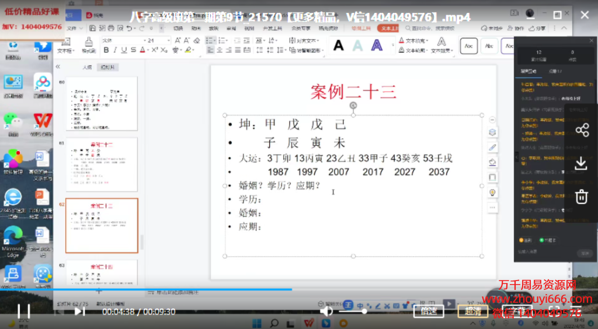Viewport: 598px width, 329px height.
Task: Select the 文本框 text box tool
Action: pyautogui.click(x=66, y=45)
